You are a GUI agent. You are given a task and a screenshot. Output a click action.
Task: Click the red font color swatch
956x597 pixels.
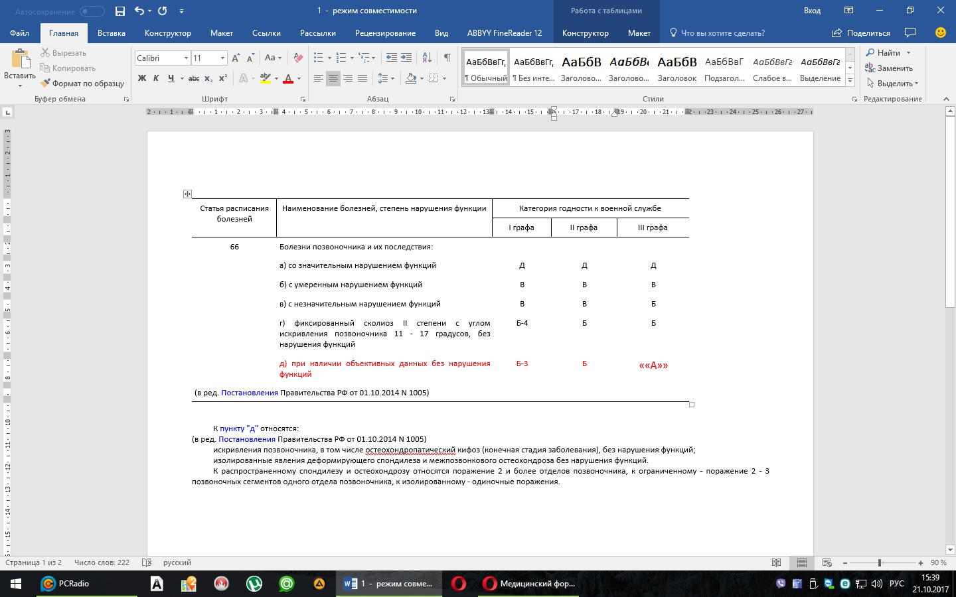288,79
